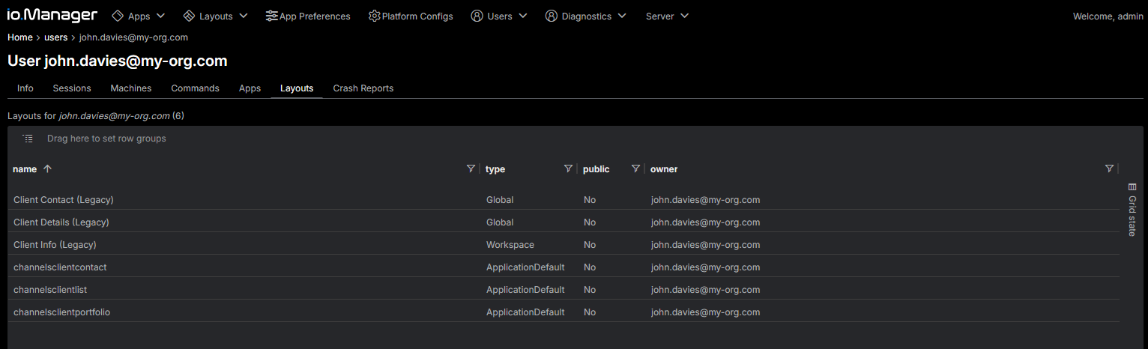Select the channelsclientportfolio row
Screen dimensions: 1148x349
click(564, 312)
